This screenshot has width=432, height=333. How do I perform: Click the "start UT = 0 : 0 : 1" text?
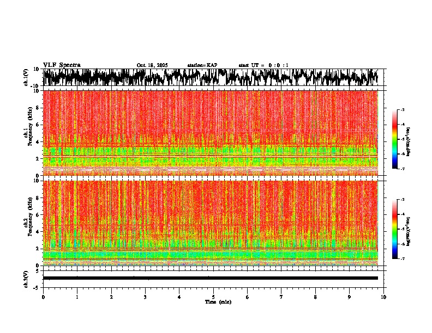tap(263, 65)
